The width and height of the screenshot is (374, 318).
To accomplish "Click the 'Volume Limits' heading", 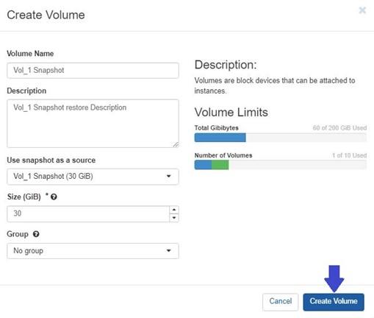I will tap(231, 113).
